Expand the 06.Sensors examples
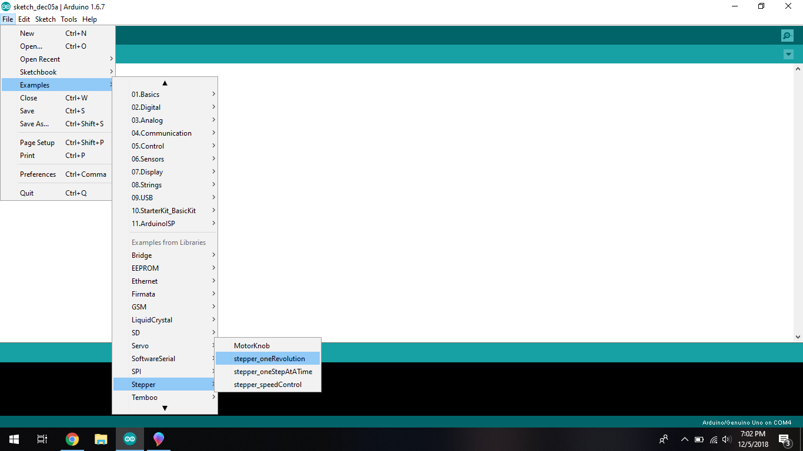Image resolution: width=803 pixels, height=451 pixels. coord(165,159)
